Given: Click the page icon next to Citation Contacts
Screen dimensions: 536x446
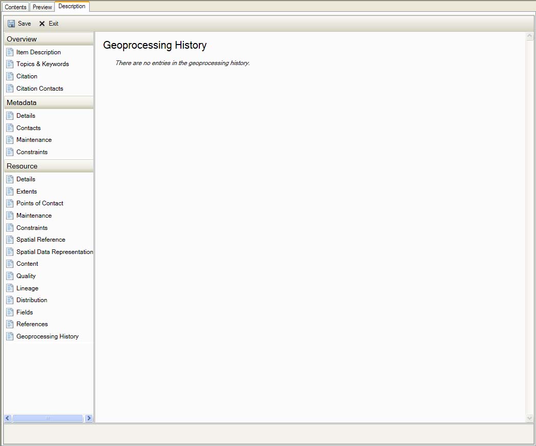Looking at the screenshot, I should [10, 89].
